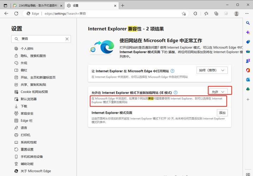Open the profile avatar
Viewport: 253px width, 176px height.
click(236, 13)
